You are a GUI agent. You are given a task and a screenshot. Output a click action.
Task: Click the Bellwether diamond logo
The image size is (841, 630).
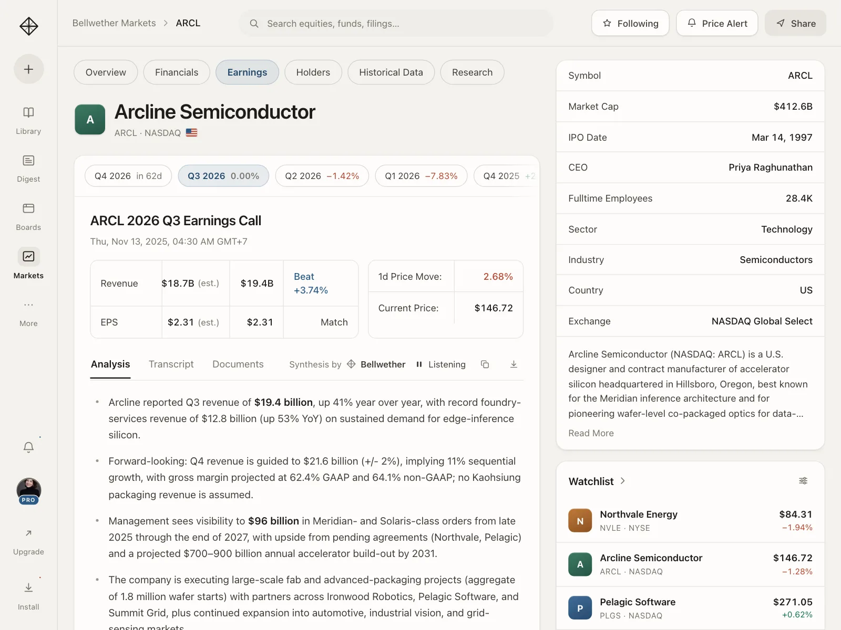click(x=28, y=26)
